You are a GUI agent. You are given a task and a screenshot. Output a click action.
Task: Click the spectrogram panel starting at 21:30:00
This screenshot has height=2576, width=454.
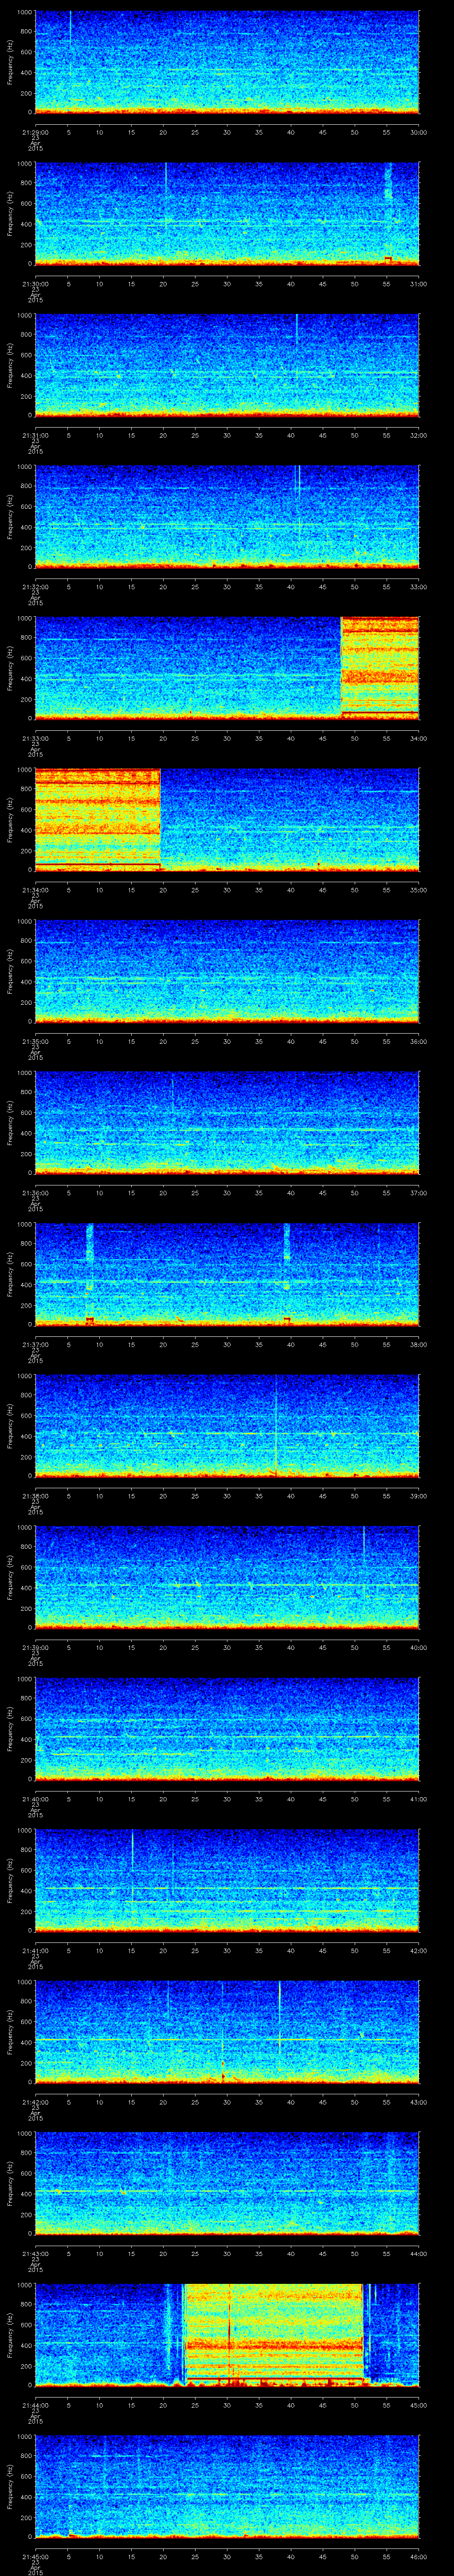[x=227, y=213]
